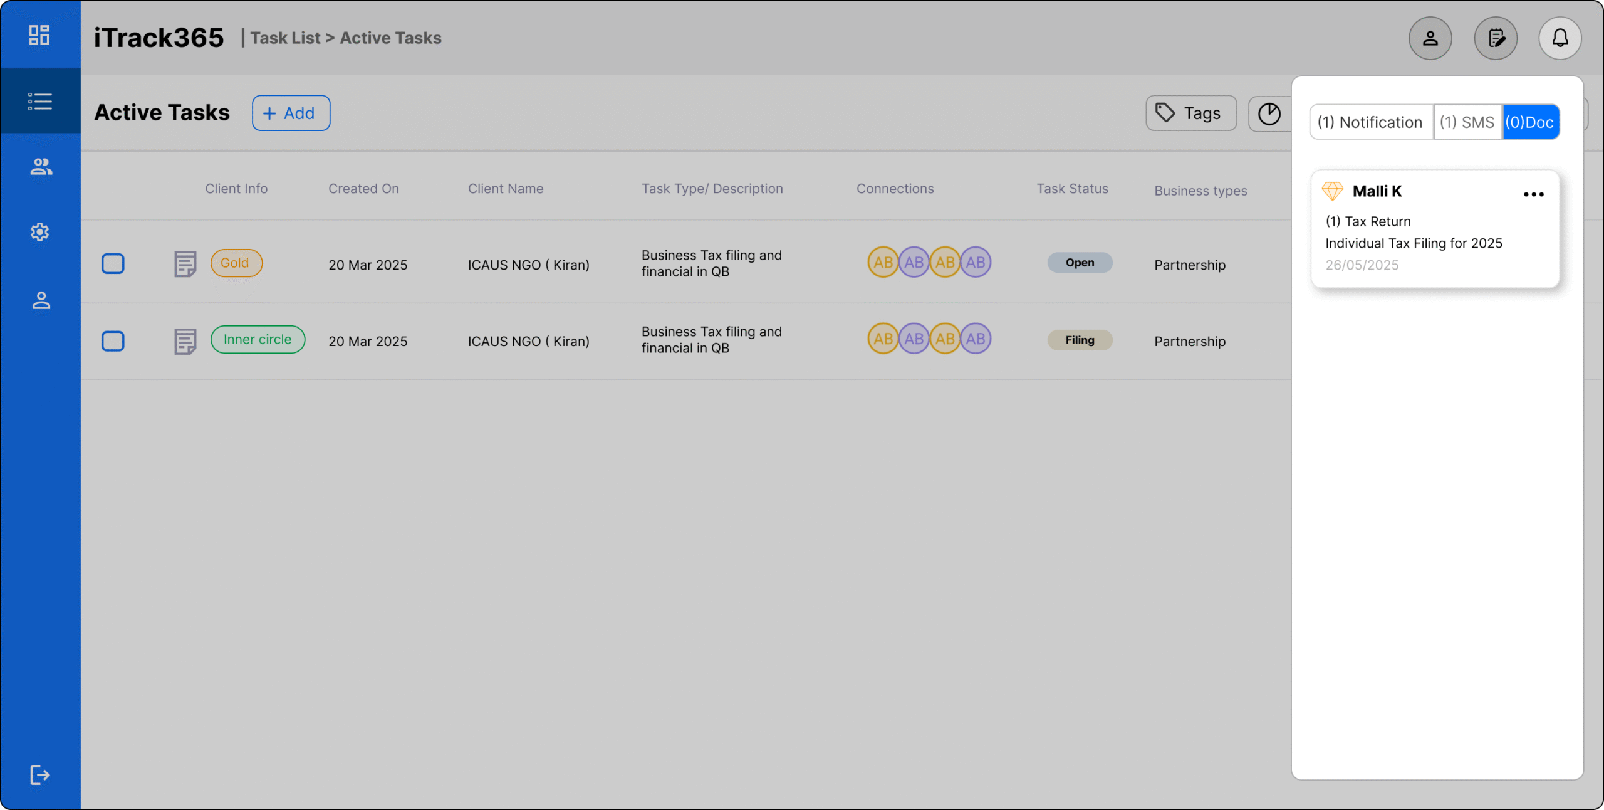This screenshot has height=810, width=1604.
Task: Check the checkbox for the Inner circle row
Action: click(x=113, y=341)
